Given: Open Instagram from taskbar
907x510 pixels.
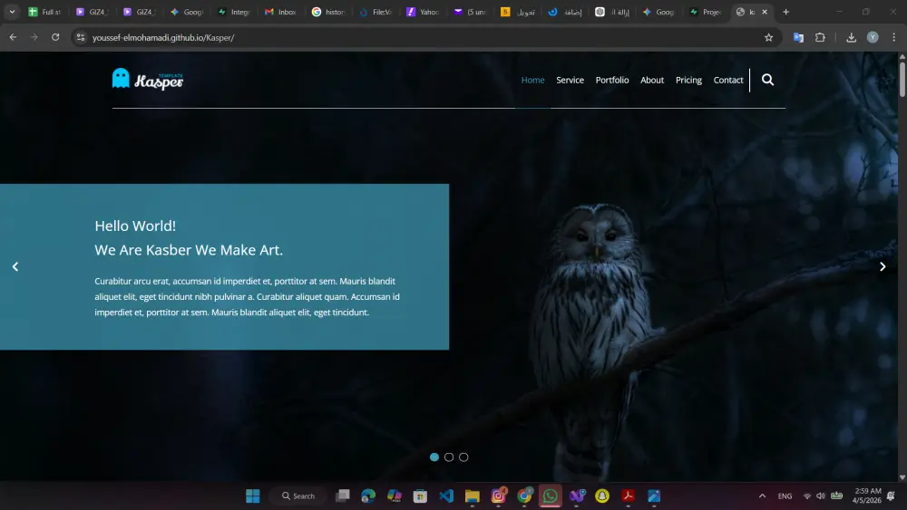Looking at the screenshot, I should tap(498, 496).
